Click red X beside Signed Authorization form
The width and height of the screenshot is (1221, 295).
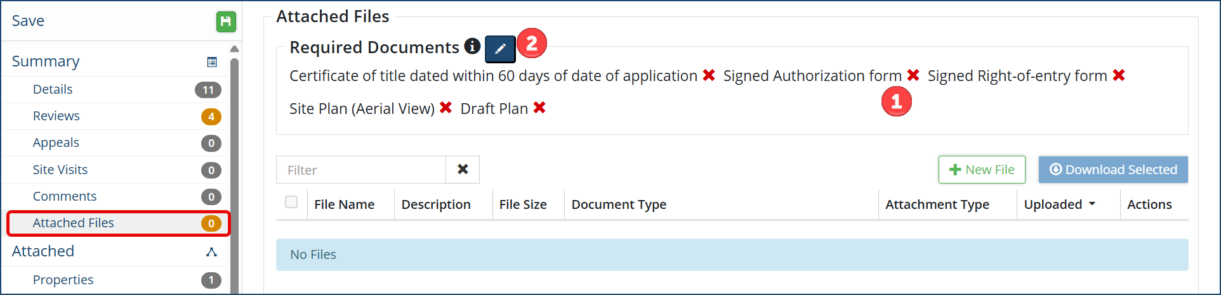[913, 75]
